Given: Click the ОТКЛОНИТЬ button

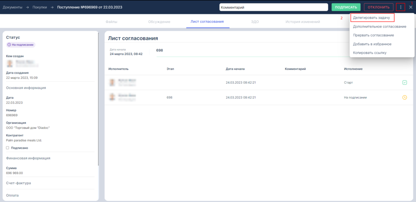Looking at the screenshot, I should pos(379,7).
